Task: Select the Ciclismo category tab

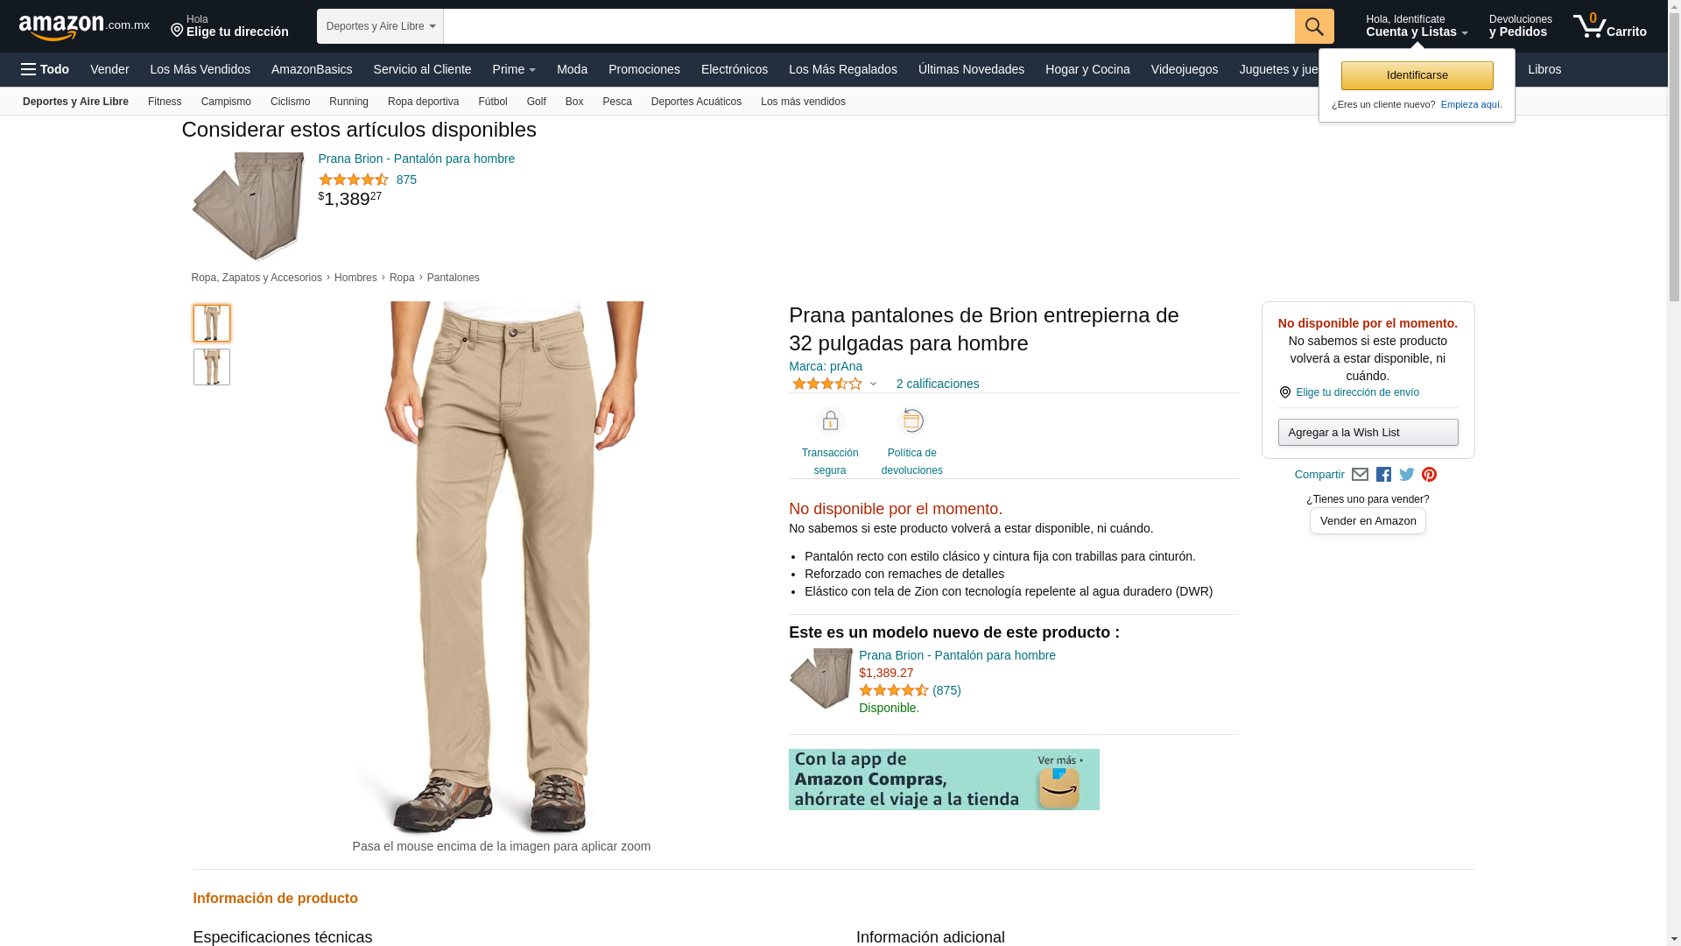Action: 290,102
